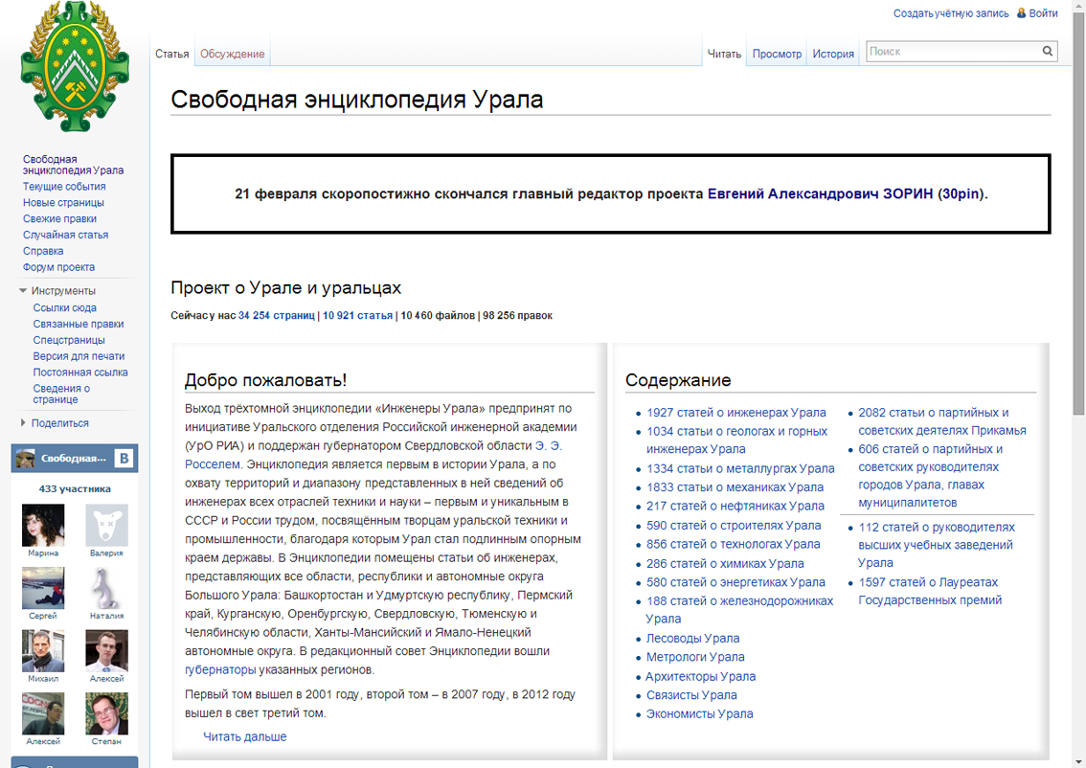Click the 34 254 страниц statistics link
1086x768 pixels.
coord(277,315)
